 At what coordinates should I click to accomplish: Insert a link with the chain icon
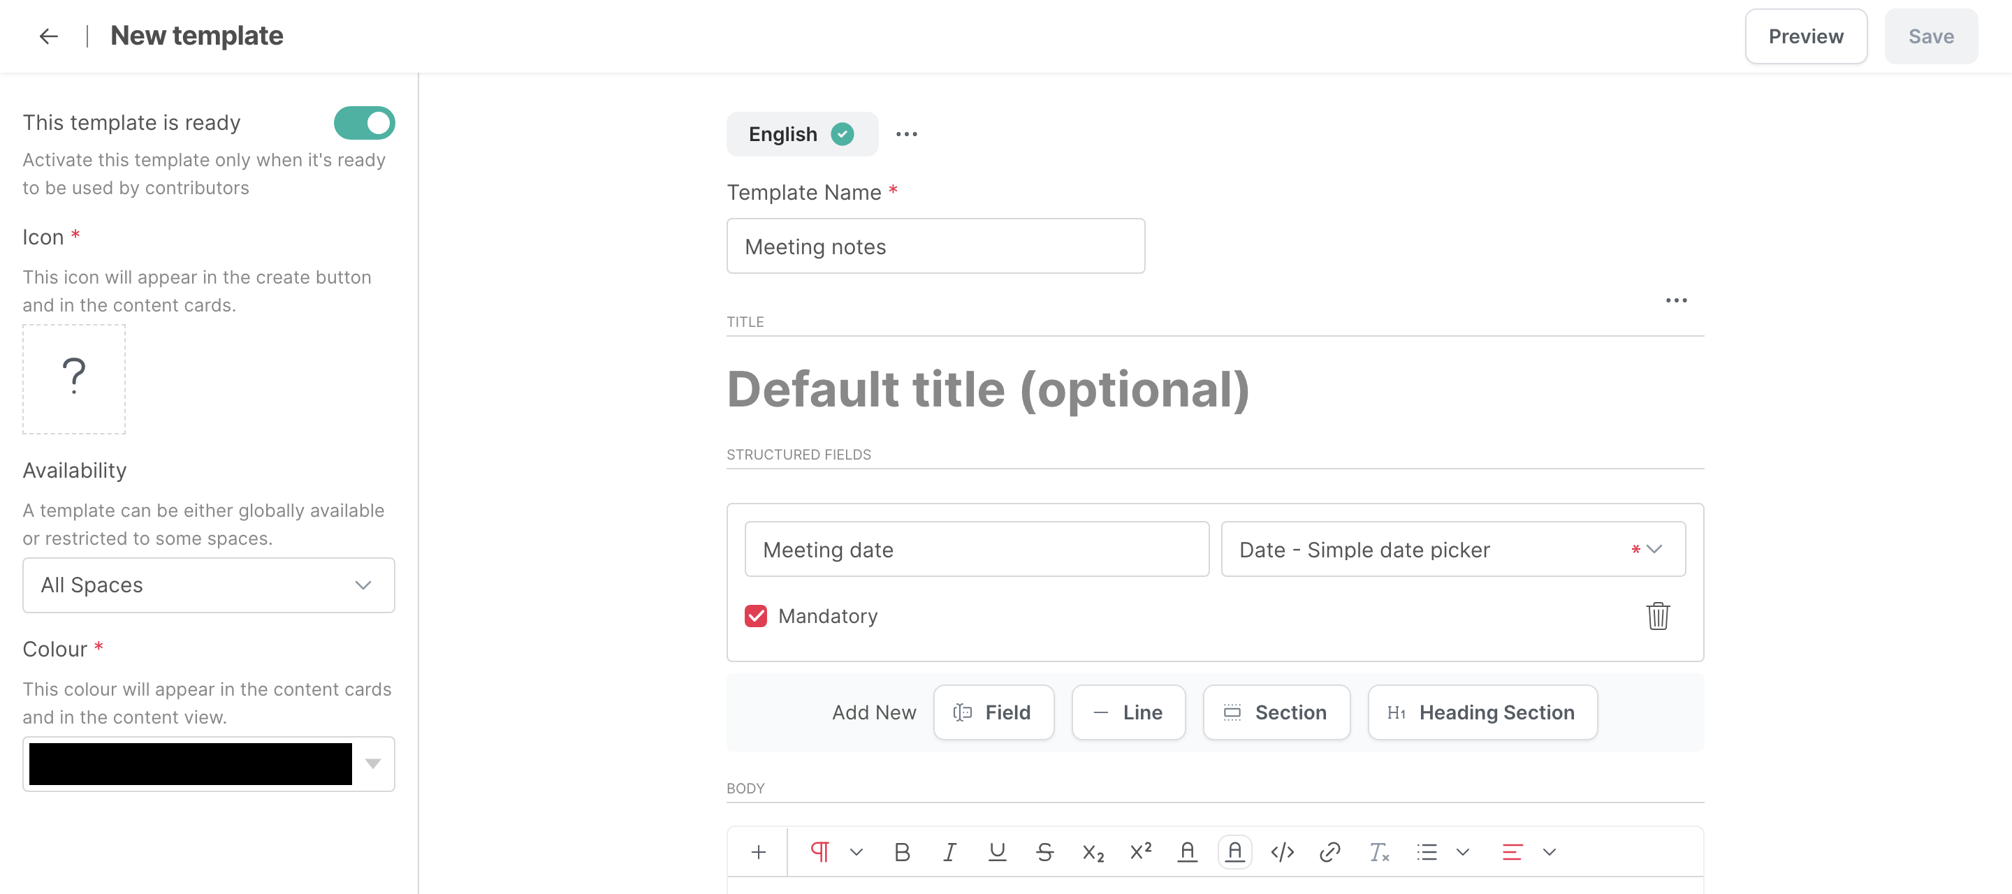[x=1329, y=852]
